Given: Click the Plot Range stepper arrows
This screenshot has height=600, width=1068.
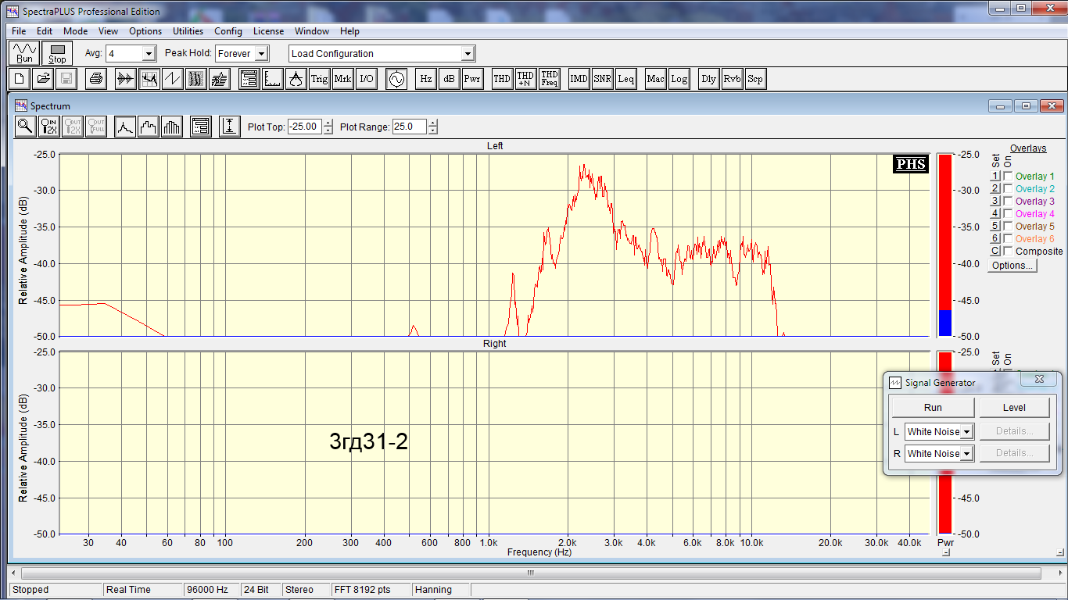Looking at the screenshot, I should 432,127.
